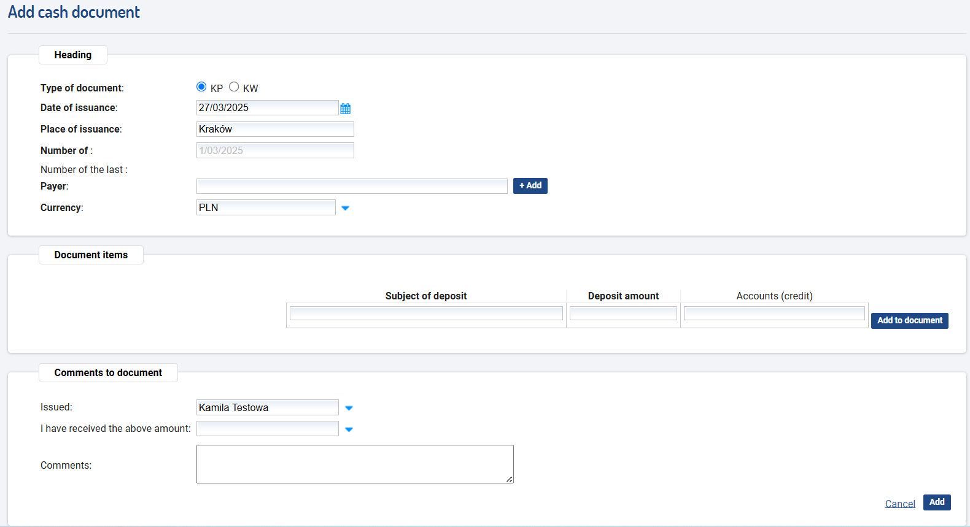Screen dimensions: 970x527
Task: Click the Currency field showing PLN
Action: coord(266,208)
